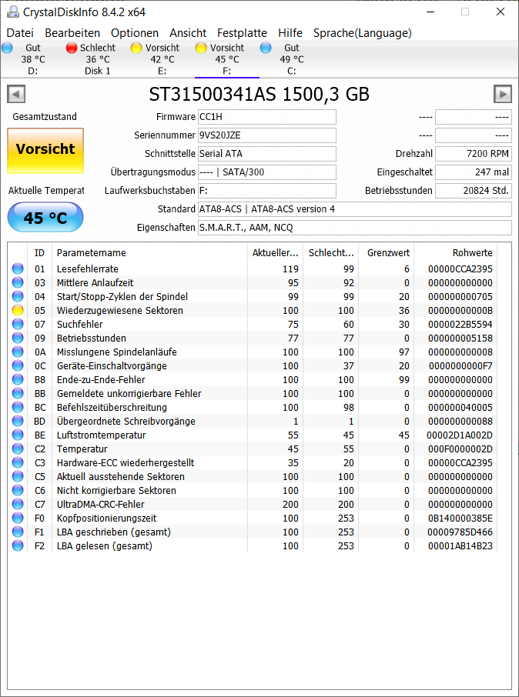
Task: Open the Festplatte menu
Action: pyautogui.click(x=242, y=33)
